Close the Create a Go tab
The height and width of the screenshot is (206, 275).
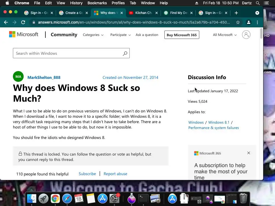[87, 13]
